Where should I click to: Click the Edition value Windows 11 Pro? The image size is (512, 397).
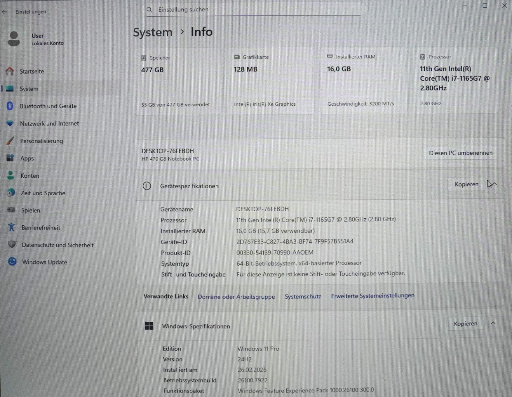coord(258,349)
